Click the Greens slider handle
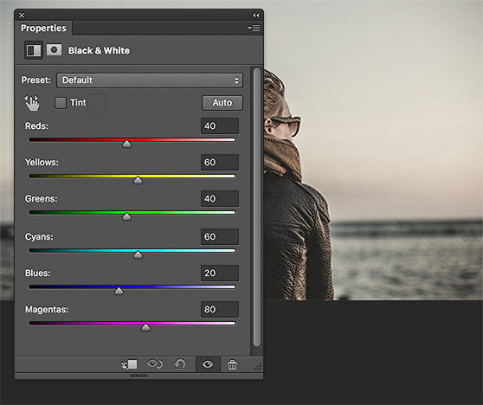Screen dimensions: 483x405 click(126, 216)
